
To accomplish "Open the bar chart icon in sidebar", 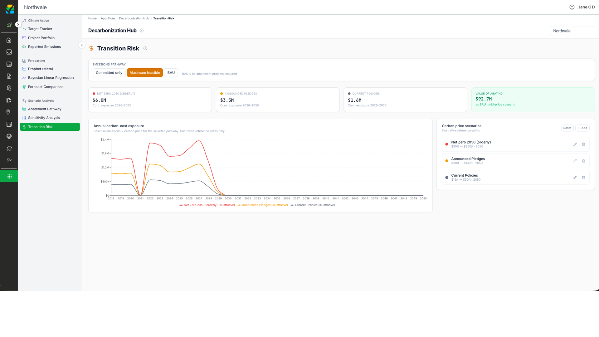I will [9, 124].
